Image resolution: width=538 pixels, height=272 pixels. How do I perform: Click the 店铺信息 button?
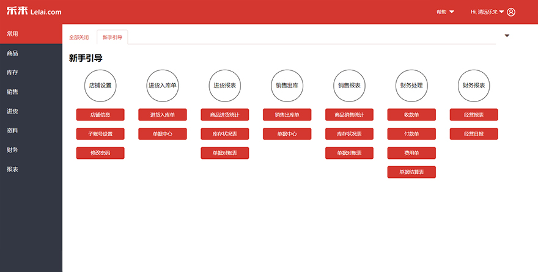click(x=100, y=115)
